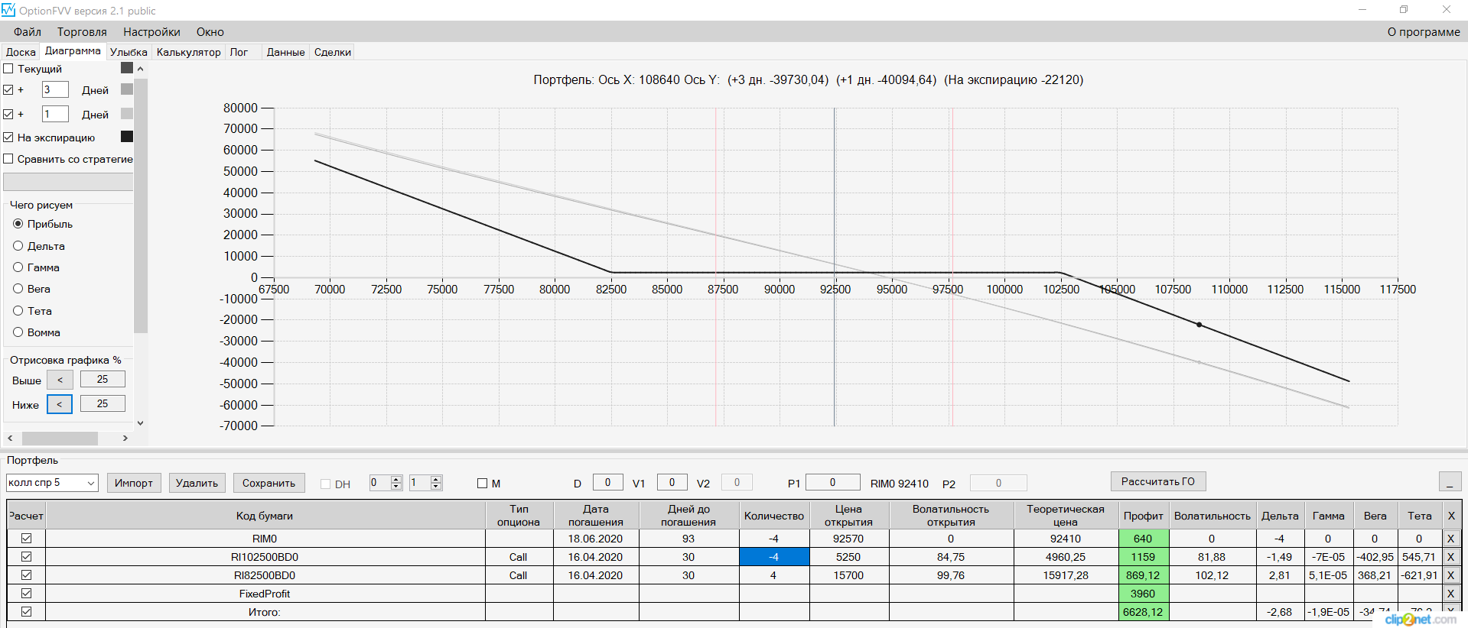Viewport: 1468px width, 628px height.
Task: Uncheck the Расчет checkbox for Итого row
Action: [x=27, y=612]
